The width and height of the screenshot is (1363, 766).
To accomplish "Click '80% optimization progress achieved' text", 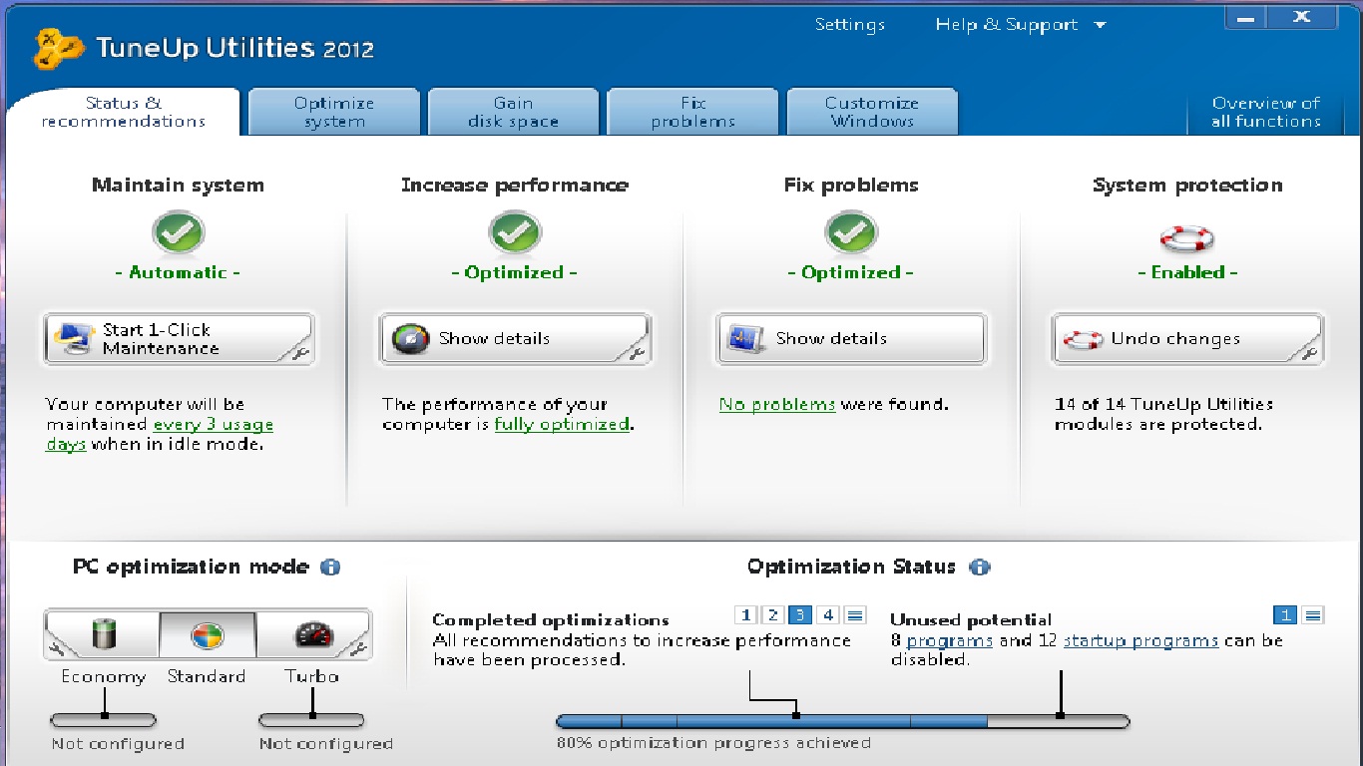I will [x=713, y=743].
